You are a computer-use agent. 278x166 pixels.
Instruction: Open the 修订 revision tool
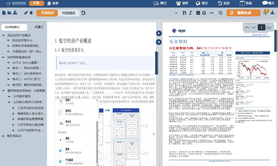tap(160, 3)
